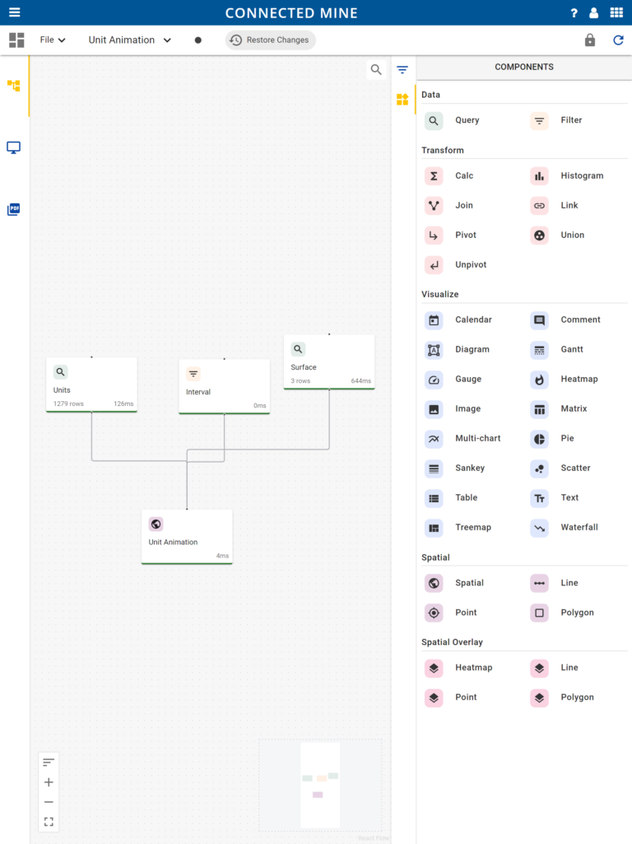Click the refresh button in the toolbar
Viewport: 632px width, 844px height.
[x=618, y=39]
